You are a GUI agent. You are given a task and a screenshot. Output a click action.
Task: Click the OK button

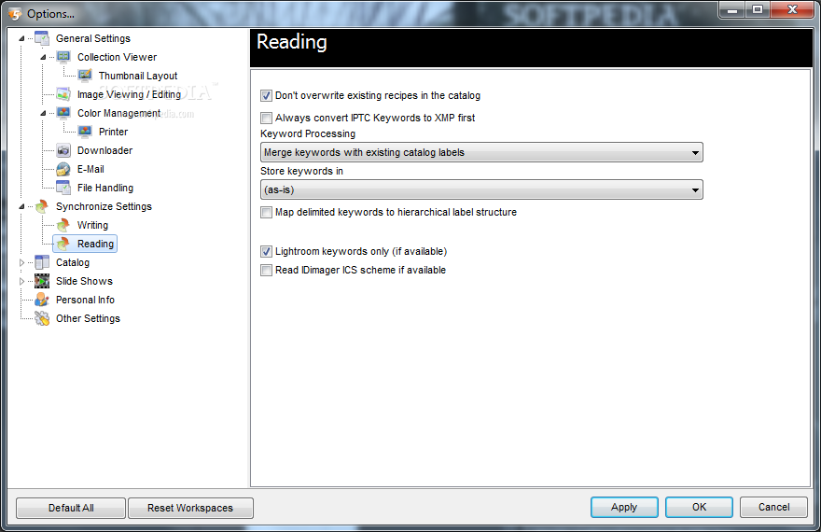pyautogui.click(x=699, y=507)
